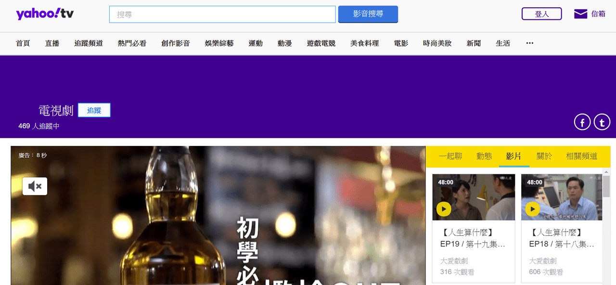This screenshot has height=285, width=616.
Task: Open the 直播 nav item
Action: coord(52,43)
